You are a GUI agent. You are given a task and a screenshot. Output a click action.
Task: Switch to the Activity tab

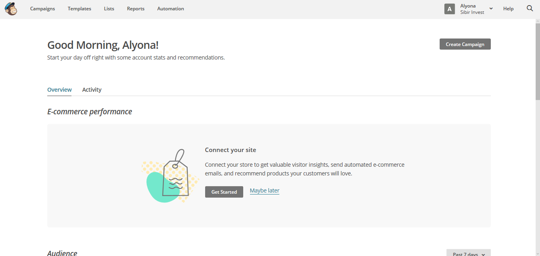(92, 89)
